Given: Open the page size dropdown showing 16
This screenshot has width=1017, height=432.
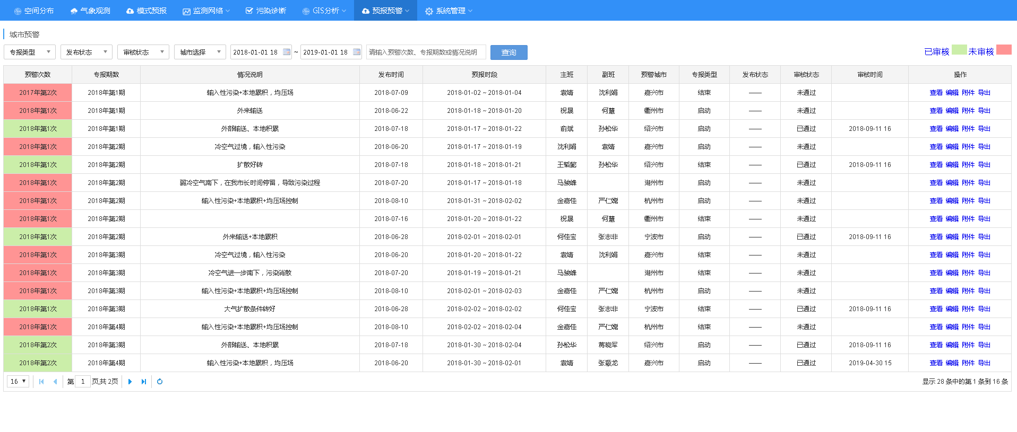Looking at the screenshot, I should coord(18,381).
